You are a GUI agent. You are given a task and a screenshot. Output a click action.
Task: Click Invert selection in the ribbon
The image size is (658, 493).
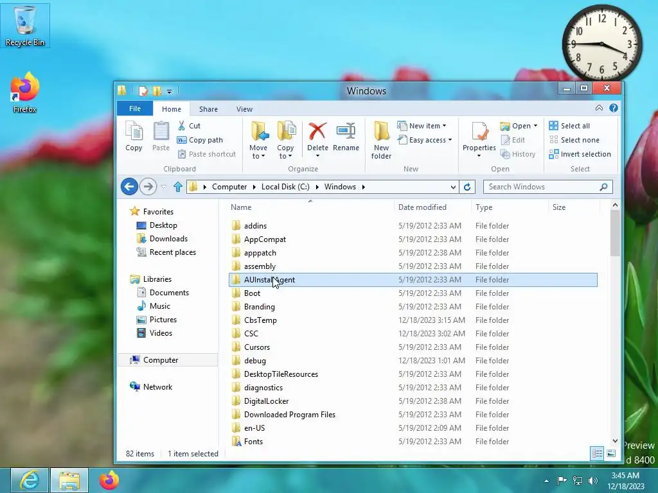point(580,154)
